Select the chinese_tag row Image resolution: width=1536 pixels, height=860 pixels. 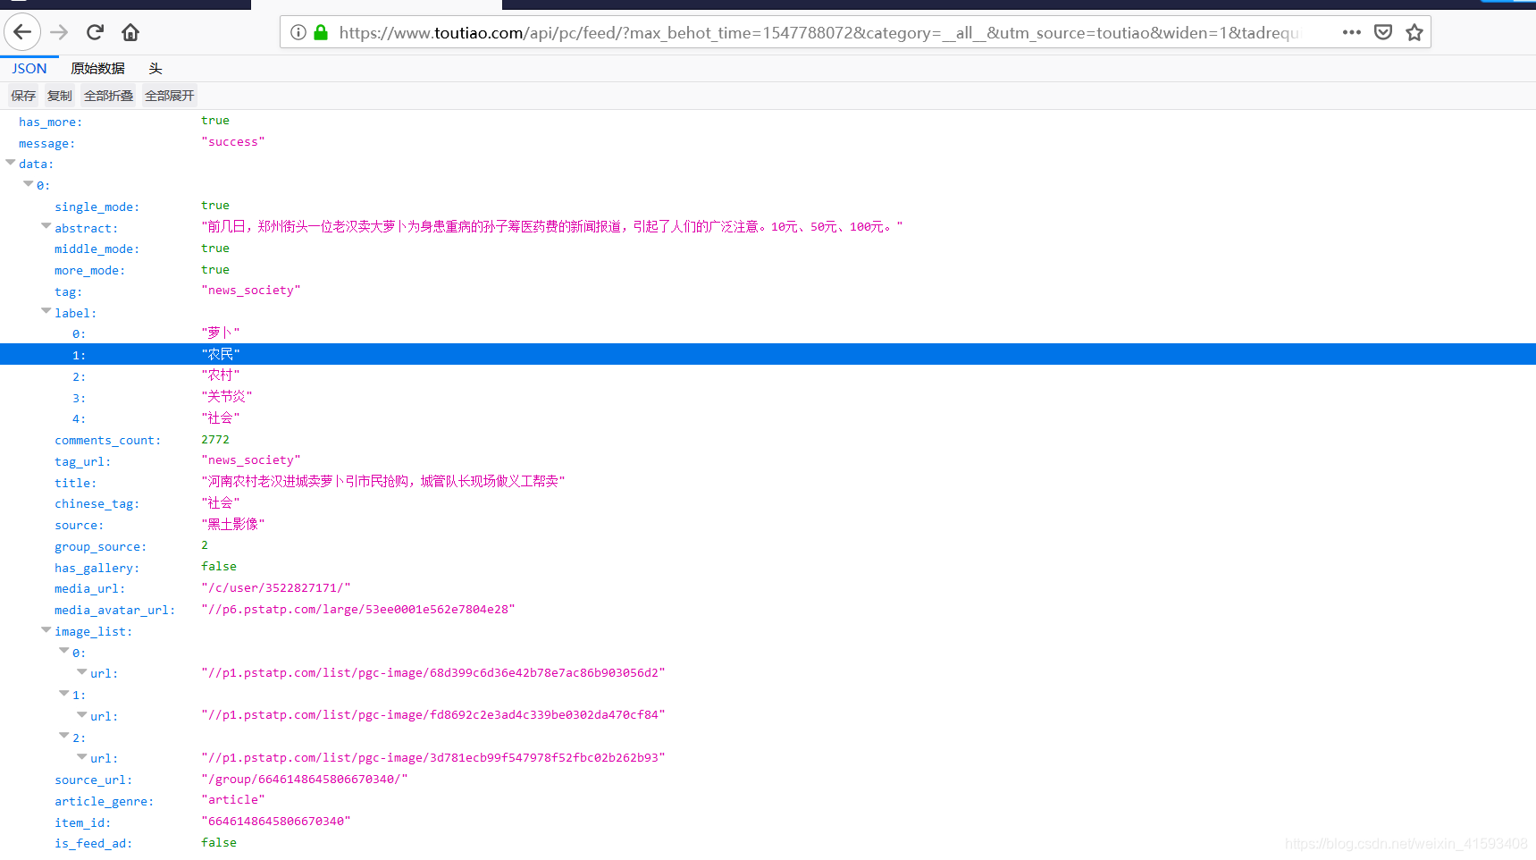coord(768,503)
